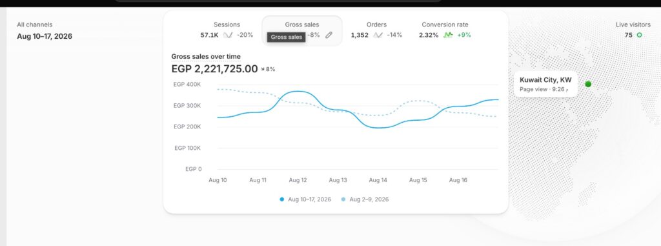Select the Conversion rate metric tab
The height and width of the screenshot is (246, 661).
(445, 30)
